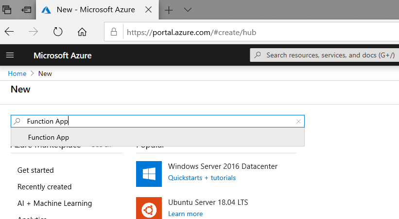The image size is (399, 219).
Task: Click the padlock site security icon
Action: [114, 32]
